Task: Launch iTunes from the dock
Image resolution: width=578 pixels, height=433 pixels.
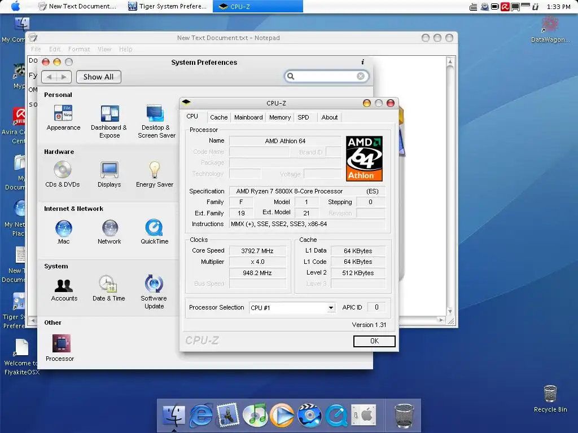Action: pos(255,416)
